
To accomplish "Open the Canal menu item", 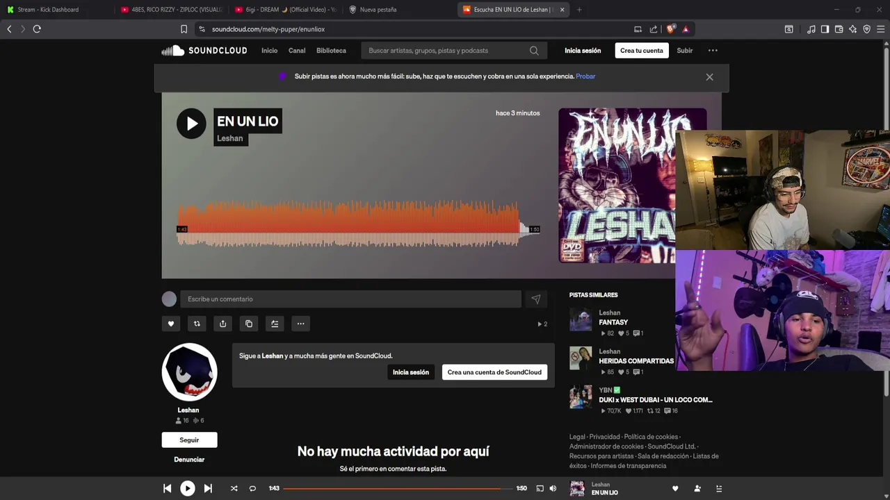I will [x=297, y=51].
